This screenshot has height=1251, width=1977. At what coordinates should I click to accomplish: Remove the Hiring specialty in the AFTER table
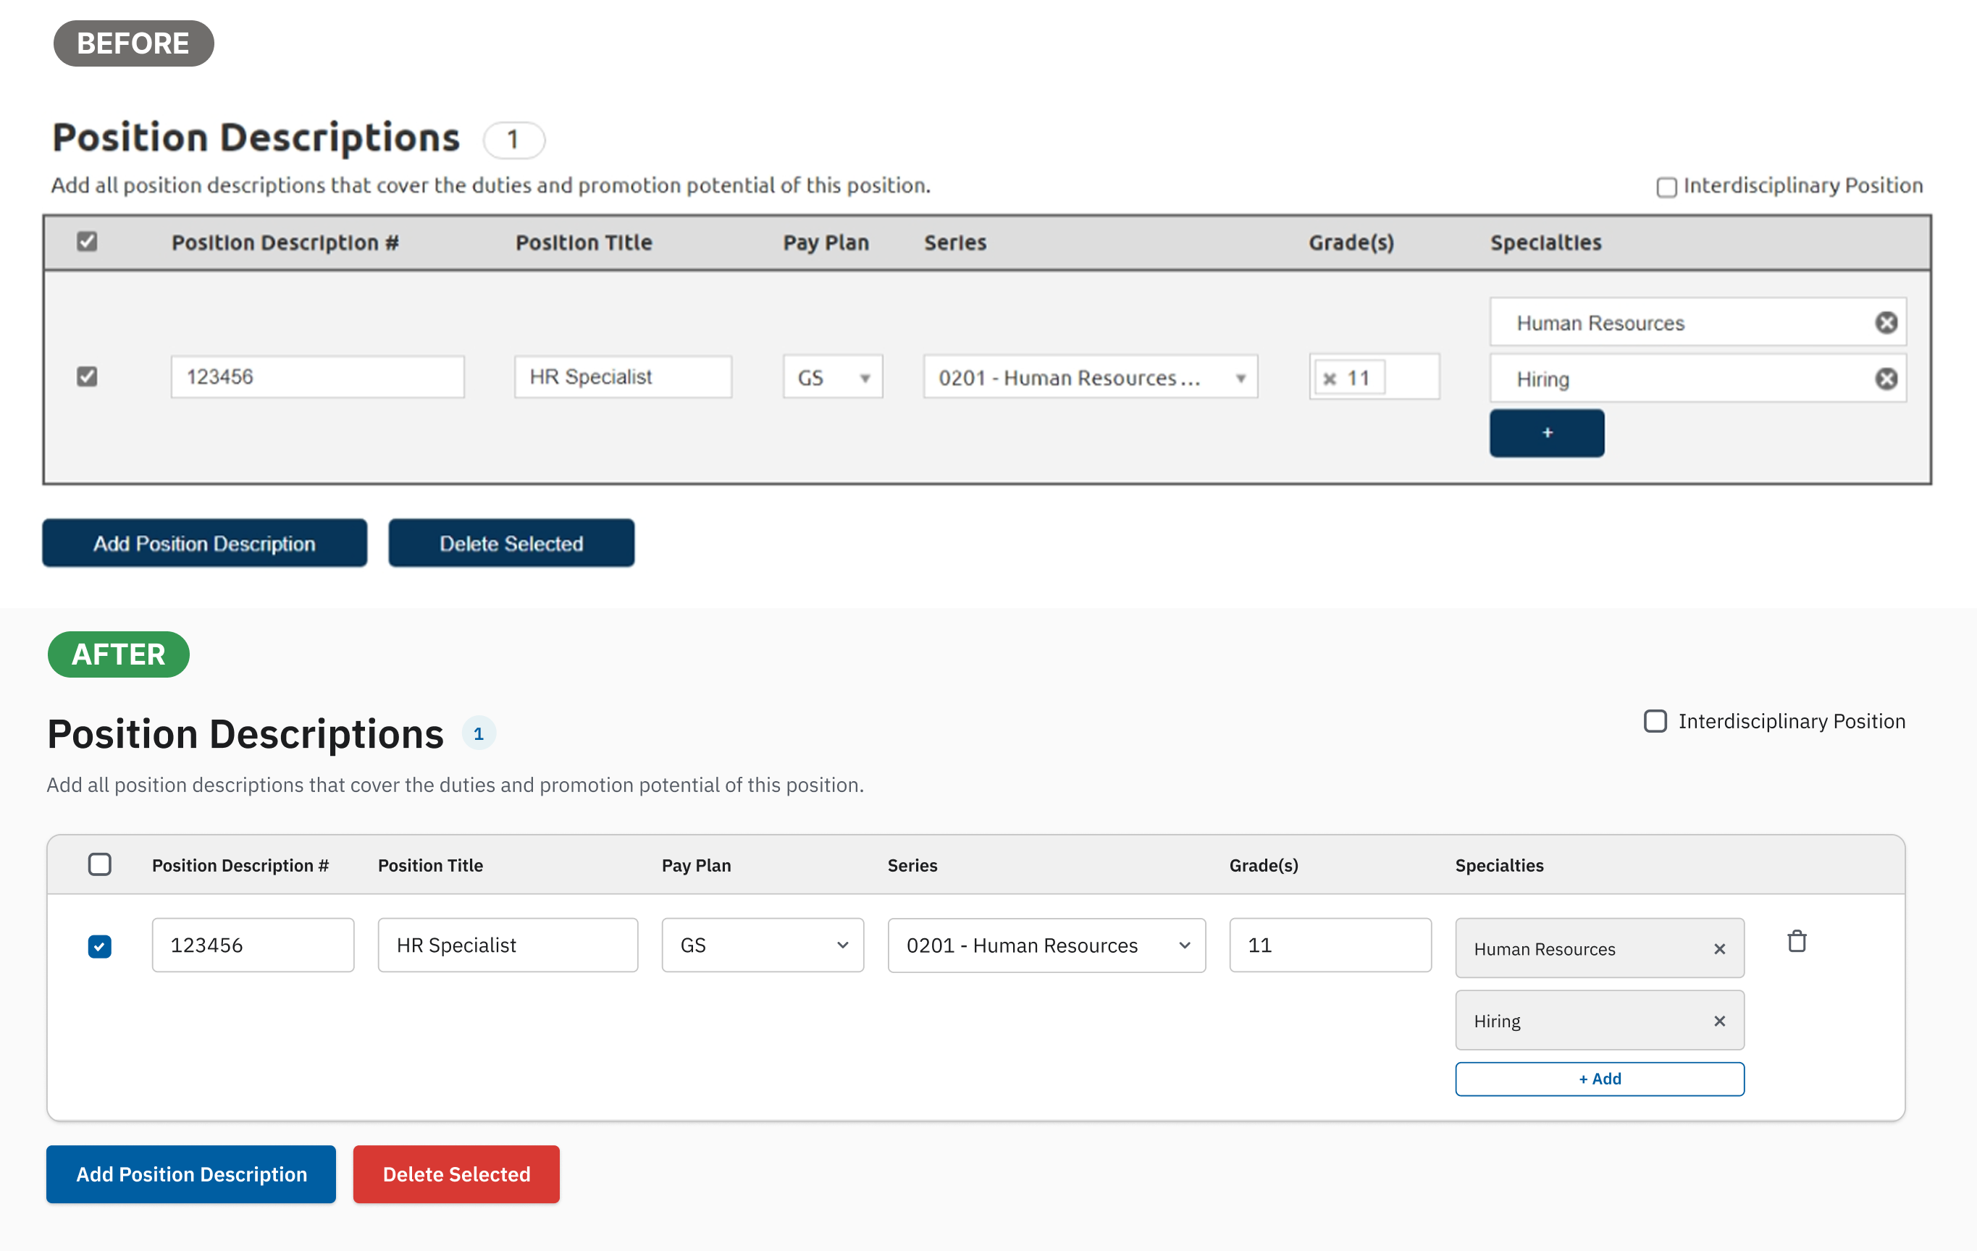pos(1720,1020)
